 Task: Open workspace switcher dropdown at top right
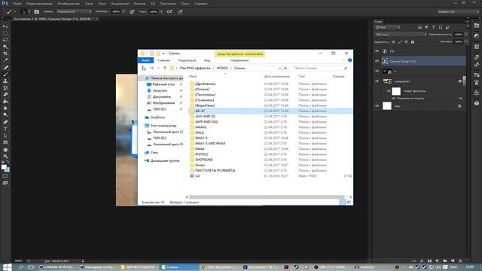click(458, 12)
